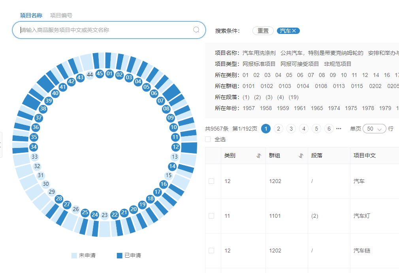Viewport: 399px width, 273px height.
Task: Go to page 4
Action: pos(303,129)
